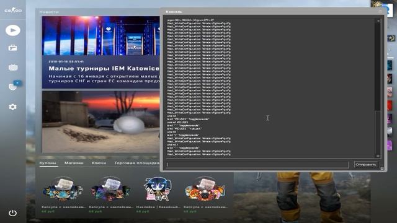Screen dimensions: 397x223
Task: Switch to the Магазин tab
Action: point(74,163)
